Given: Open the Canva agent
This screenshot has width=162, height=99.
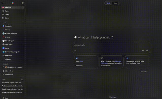Looking at the screenshot, I should 13,48.
